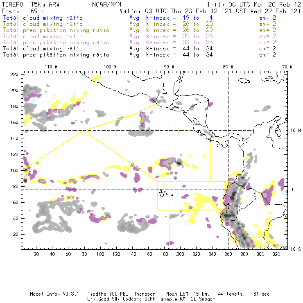Click the 'Noah LSM' text
The image size is (303, 303).
[x=177, y=294]
